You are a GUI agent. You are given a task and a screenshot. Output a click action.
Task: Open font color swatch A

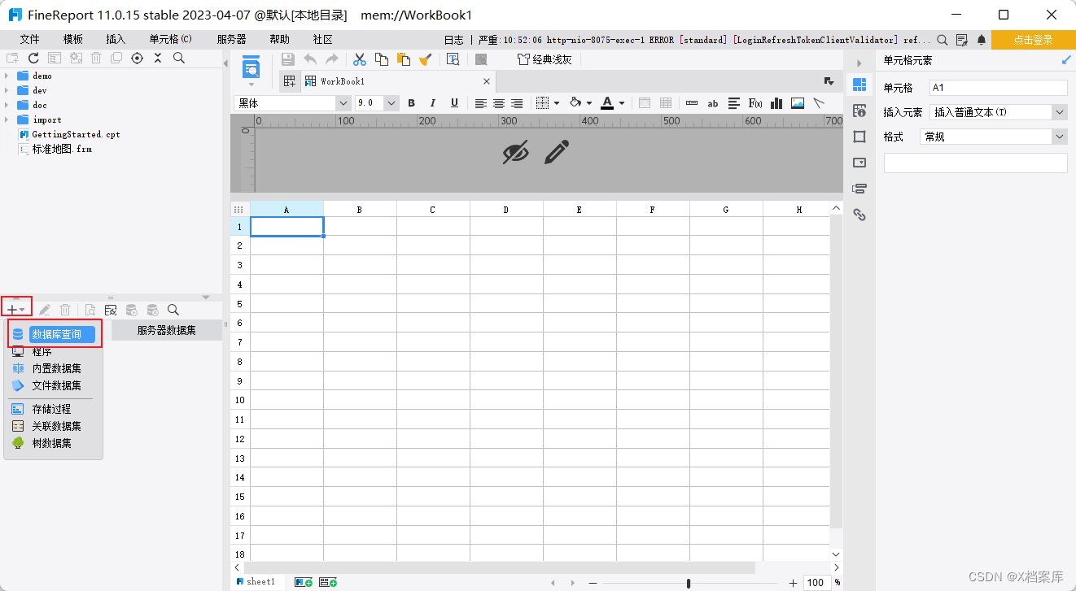point(607,103)
